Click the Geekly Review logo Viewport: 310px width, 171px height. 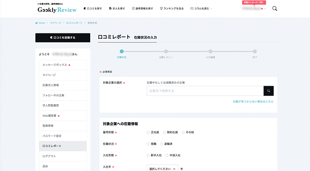click(57, 9)
